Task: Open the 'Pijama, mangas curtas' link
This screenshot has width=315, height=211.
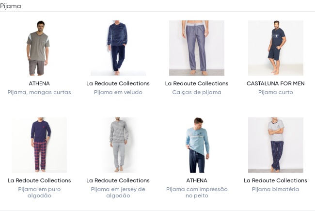Action: tap(39, 92)
